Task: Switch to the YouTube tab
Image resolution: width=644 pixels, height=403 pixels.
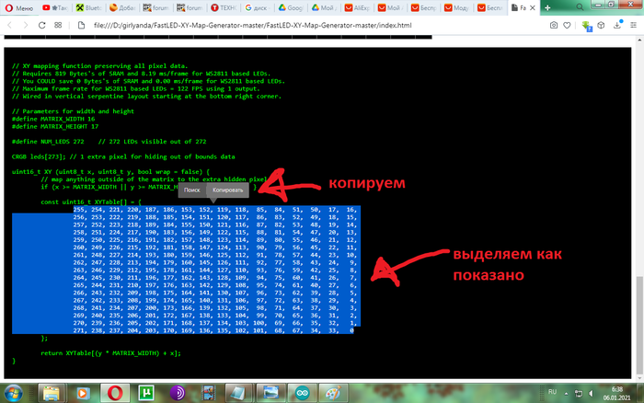Action: [54, 7]
